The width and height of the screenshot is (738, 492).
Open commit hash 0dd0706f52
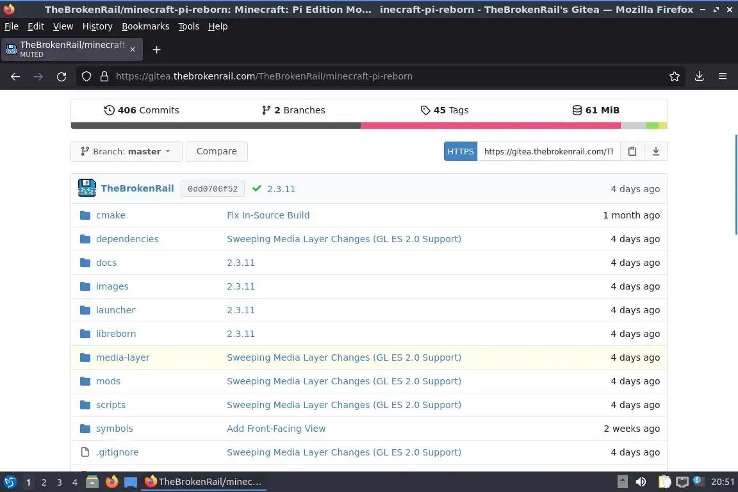[213, 188]
